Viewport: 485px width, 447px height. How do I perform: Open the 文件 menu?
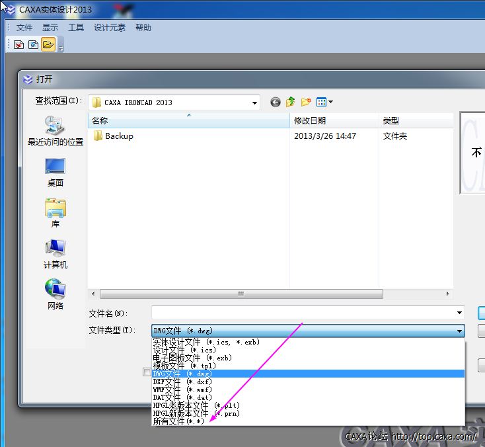[x=24, y=28]
